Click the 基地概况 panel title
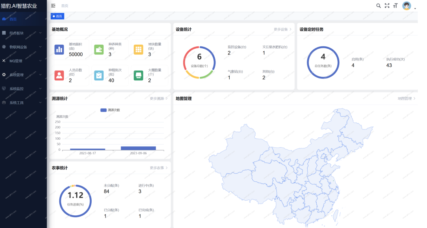Viewport: 427px width, 228px height. pos(60,29)
